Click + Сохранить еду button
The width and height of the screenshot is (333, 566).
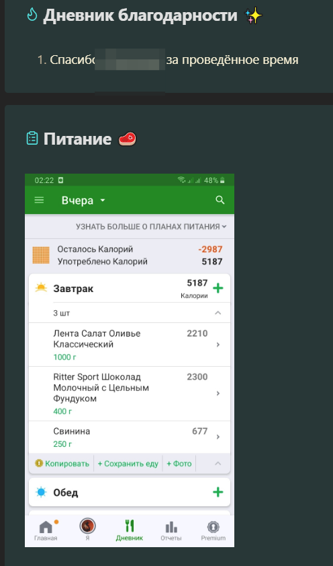(128, 464)
